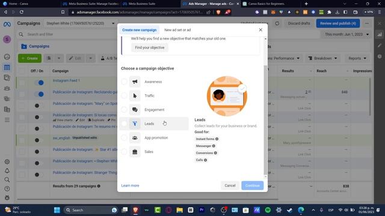Select the Engagement objective radio button
Image resolution: width=385 pixels, height=216 pixels.
coord(125,110)
